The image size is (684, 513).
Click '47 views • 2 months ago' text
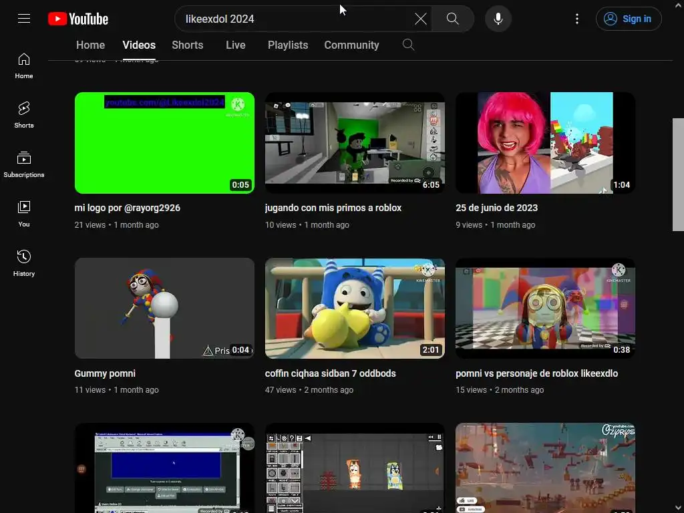point(309,389)
